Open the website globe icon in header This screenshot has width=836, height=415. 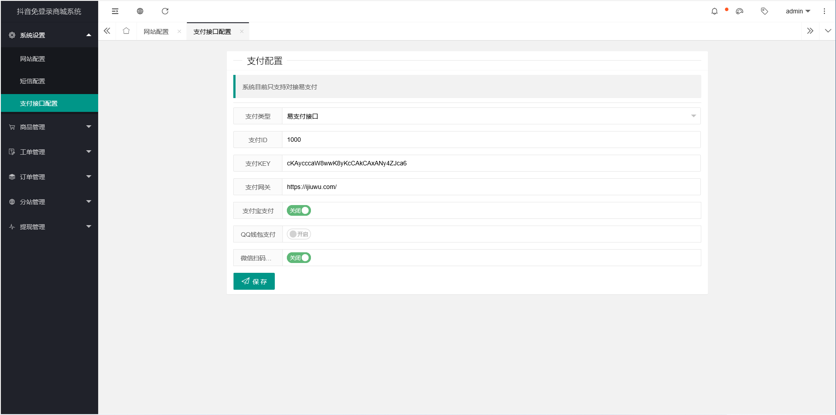140,11
